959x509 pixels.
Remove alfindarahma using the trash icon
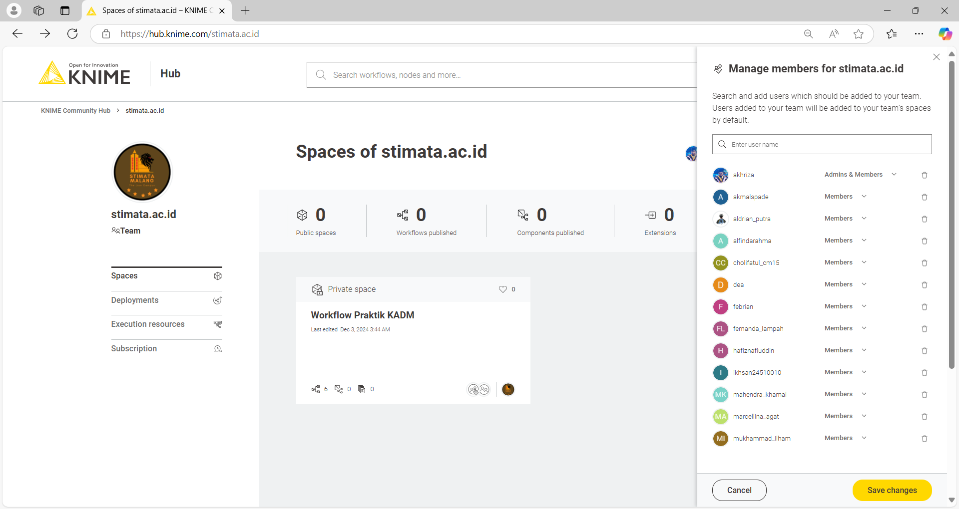click(925, 241)
